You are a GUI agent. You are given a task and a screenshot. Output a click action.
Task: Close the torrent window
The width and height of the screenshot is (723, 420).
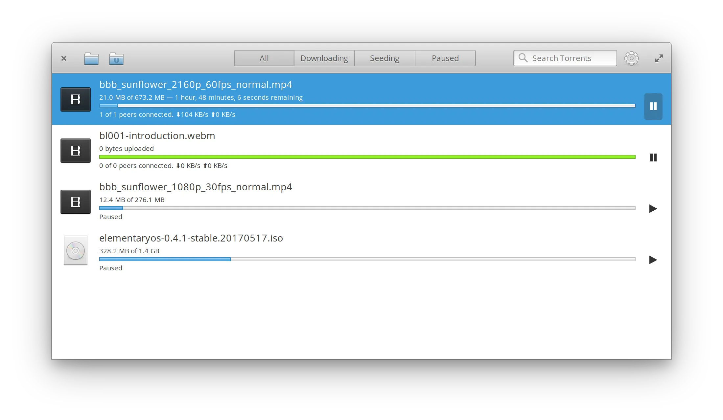64,58
